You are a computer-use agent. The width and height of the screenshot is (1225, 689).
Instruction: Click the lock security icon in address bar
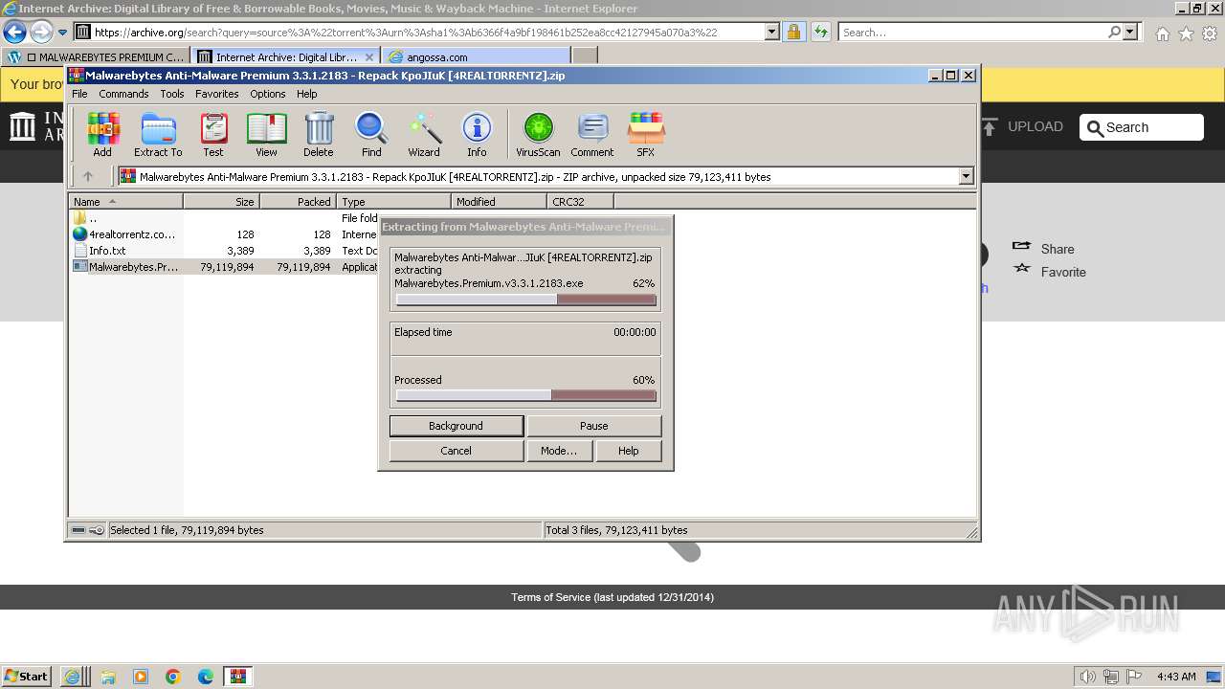coord(793,33)
